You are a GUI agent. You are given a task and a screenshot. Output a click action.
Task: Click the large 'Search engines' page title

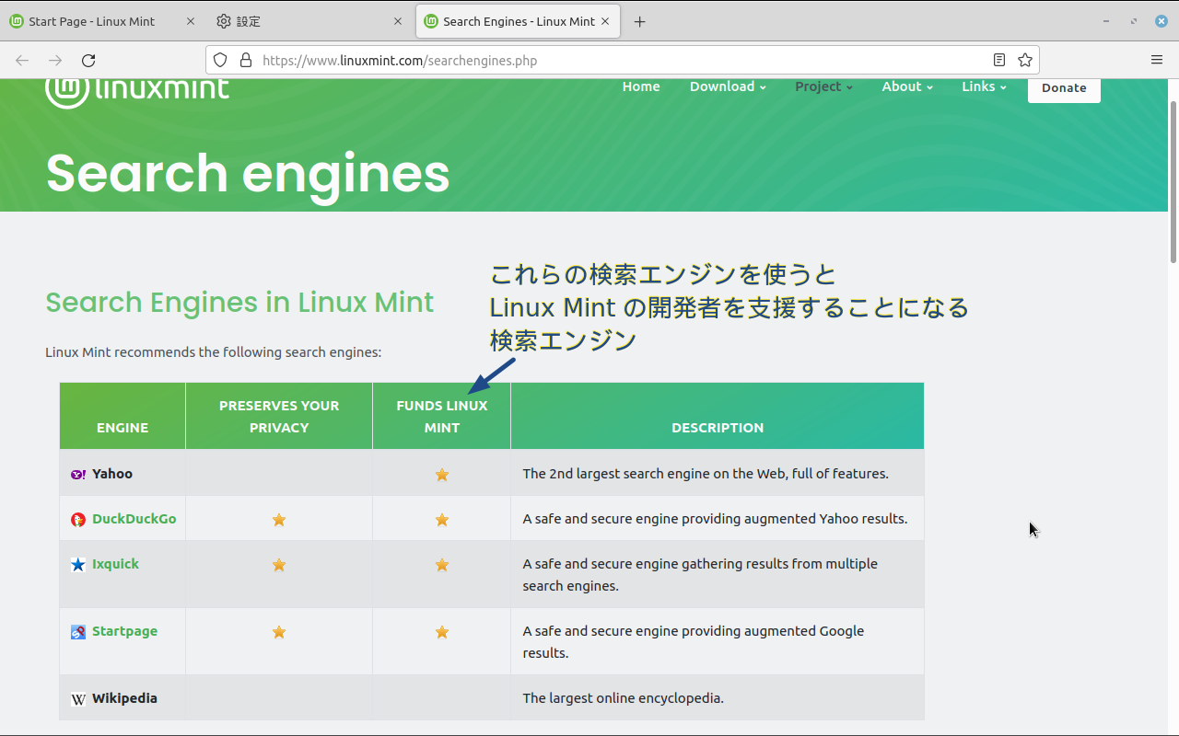[x=248, y=173]
